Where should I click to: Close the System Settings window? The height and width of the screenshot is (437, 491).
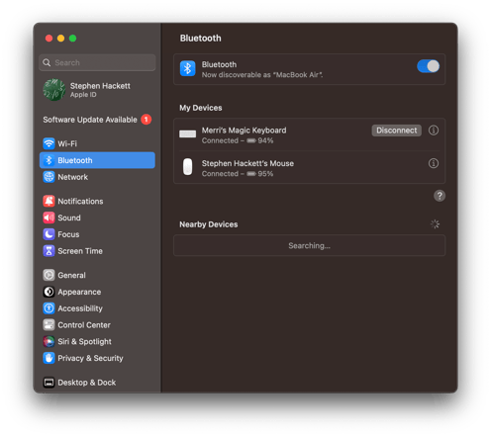[x=49, y=39]
